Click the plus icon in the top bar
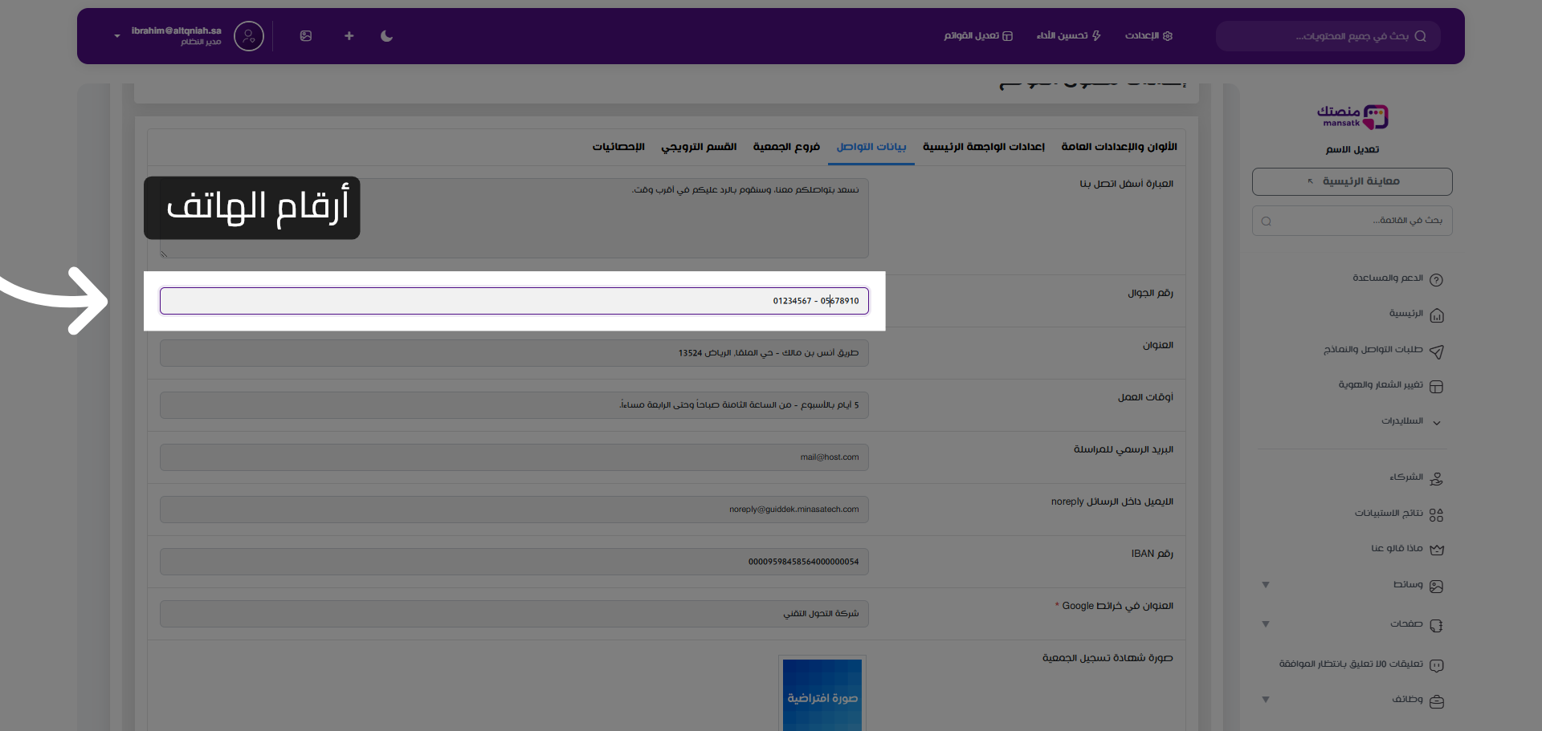This screenshot has width=1542, height=731. pos(349,36)
